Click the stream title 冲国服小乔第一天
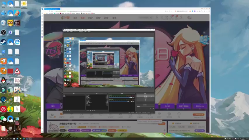This screenshot has height=140, width=249. click(68, 124)
